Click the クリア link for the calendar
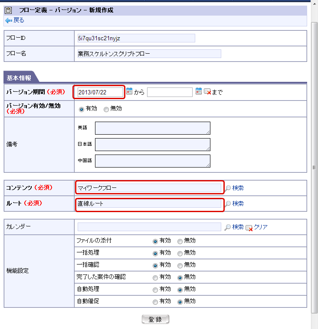Viewport: 318px width, 329px height. pos(261,227)
